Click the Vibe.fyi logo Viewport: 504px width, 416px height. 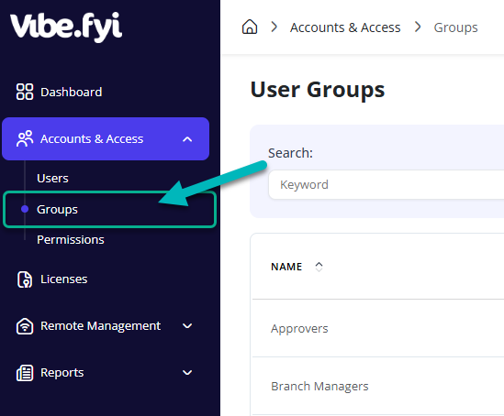[x=66, y=27]
